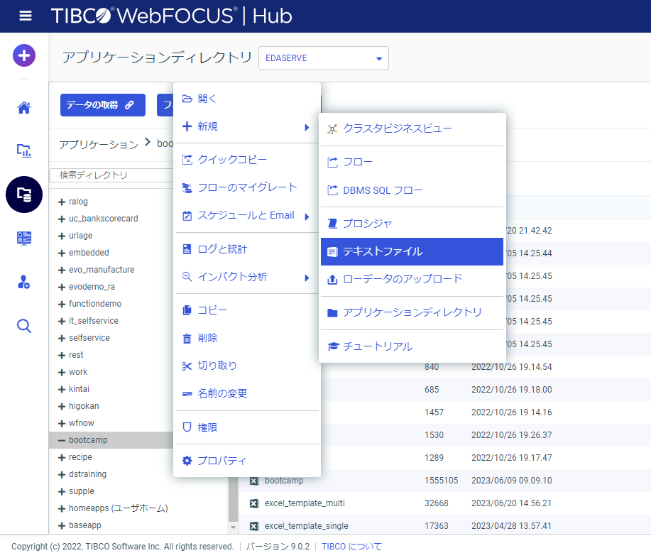Expand the スケジュールと Email submenu

click(246, 216)
